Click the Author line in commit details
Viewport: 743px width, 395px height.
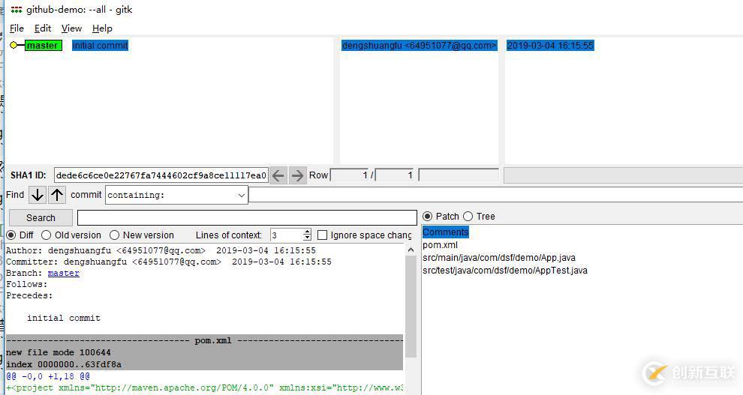coord(161,250)
